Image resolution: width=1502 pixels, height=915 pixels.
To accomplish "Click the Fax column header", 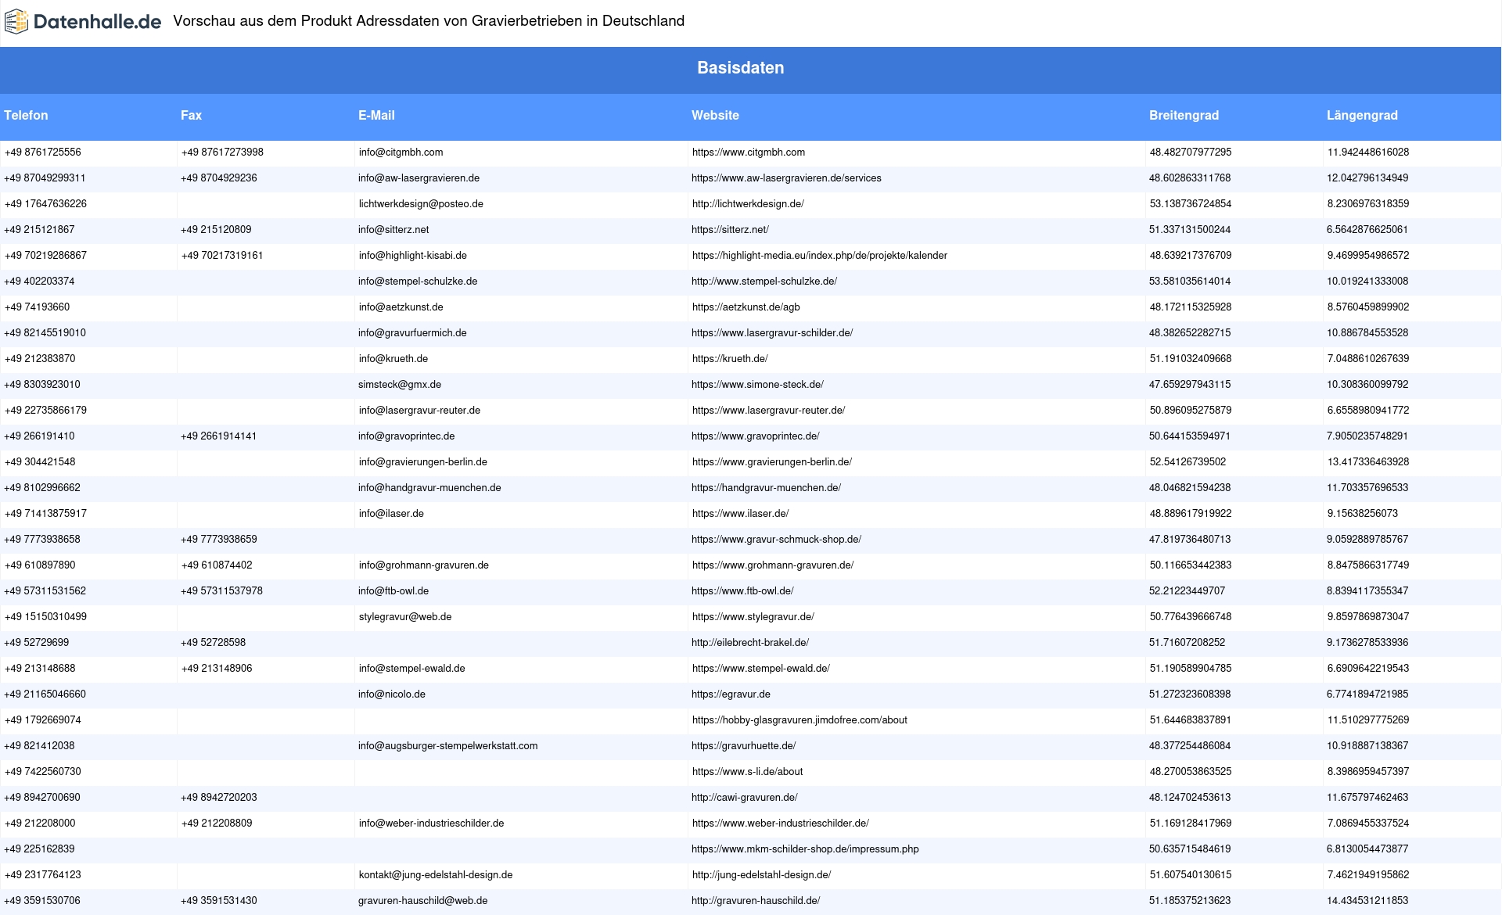I will 191,115.
